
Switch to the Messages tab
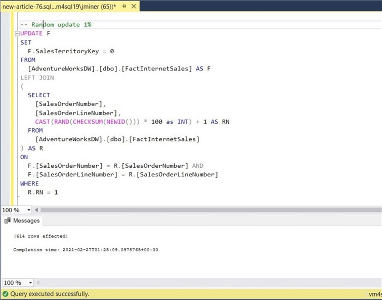[22, 220]
